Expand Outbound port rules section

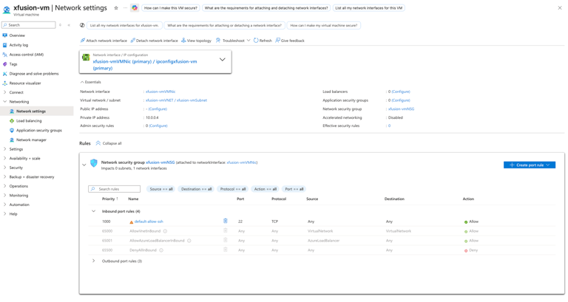(94, 261)
